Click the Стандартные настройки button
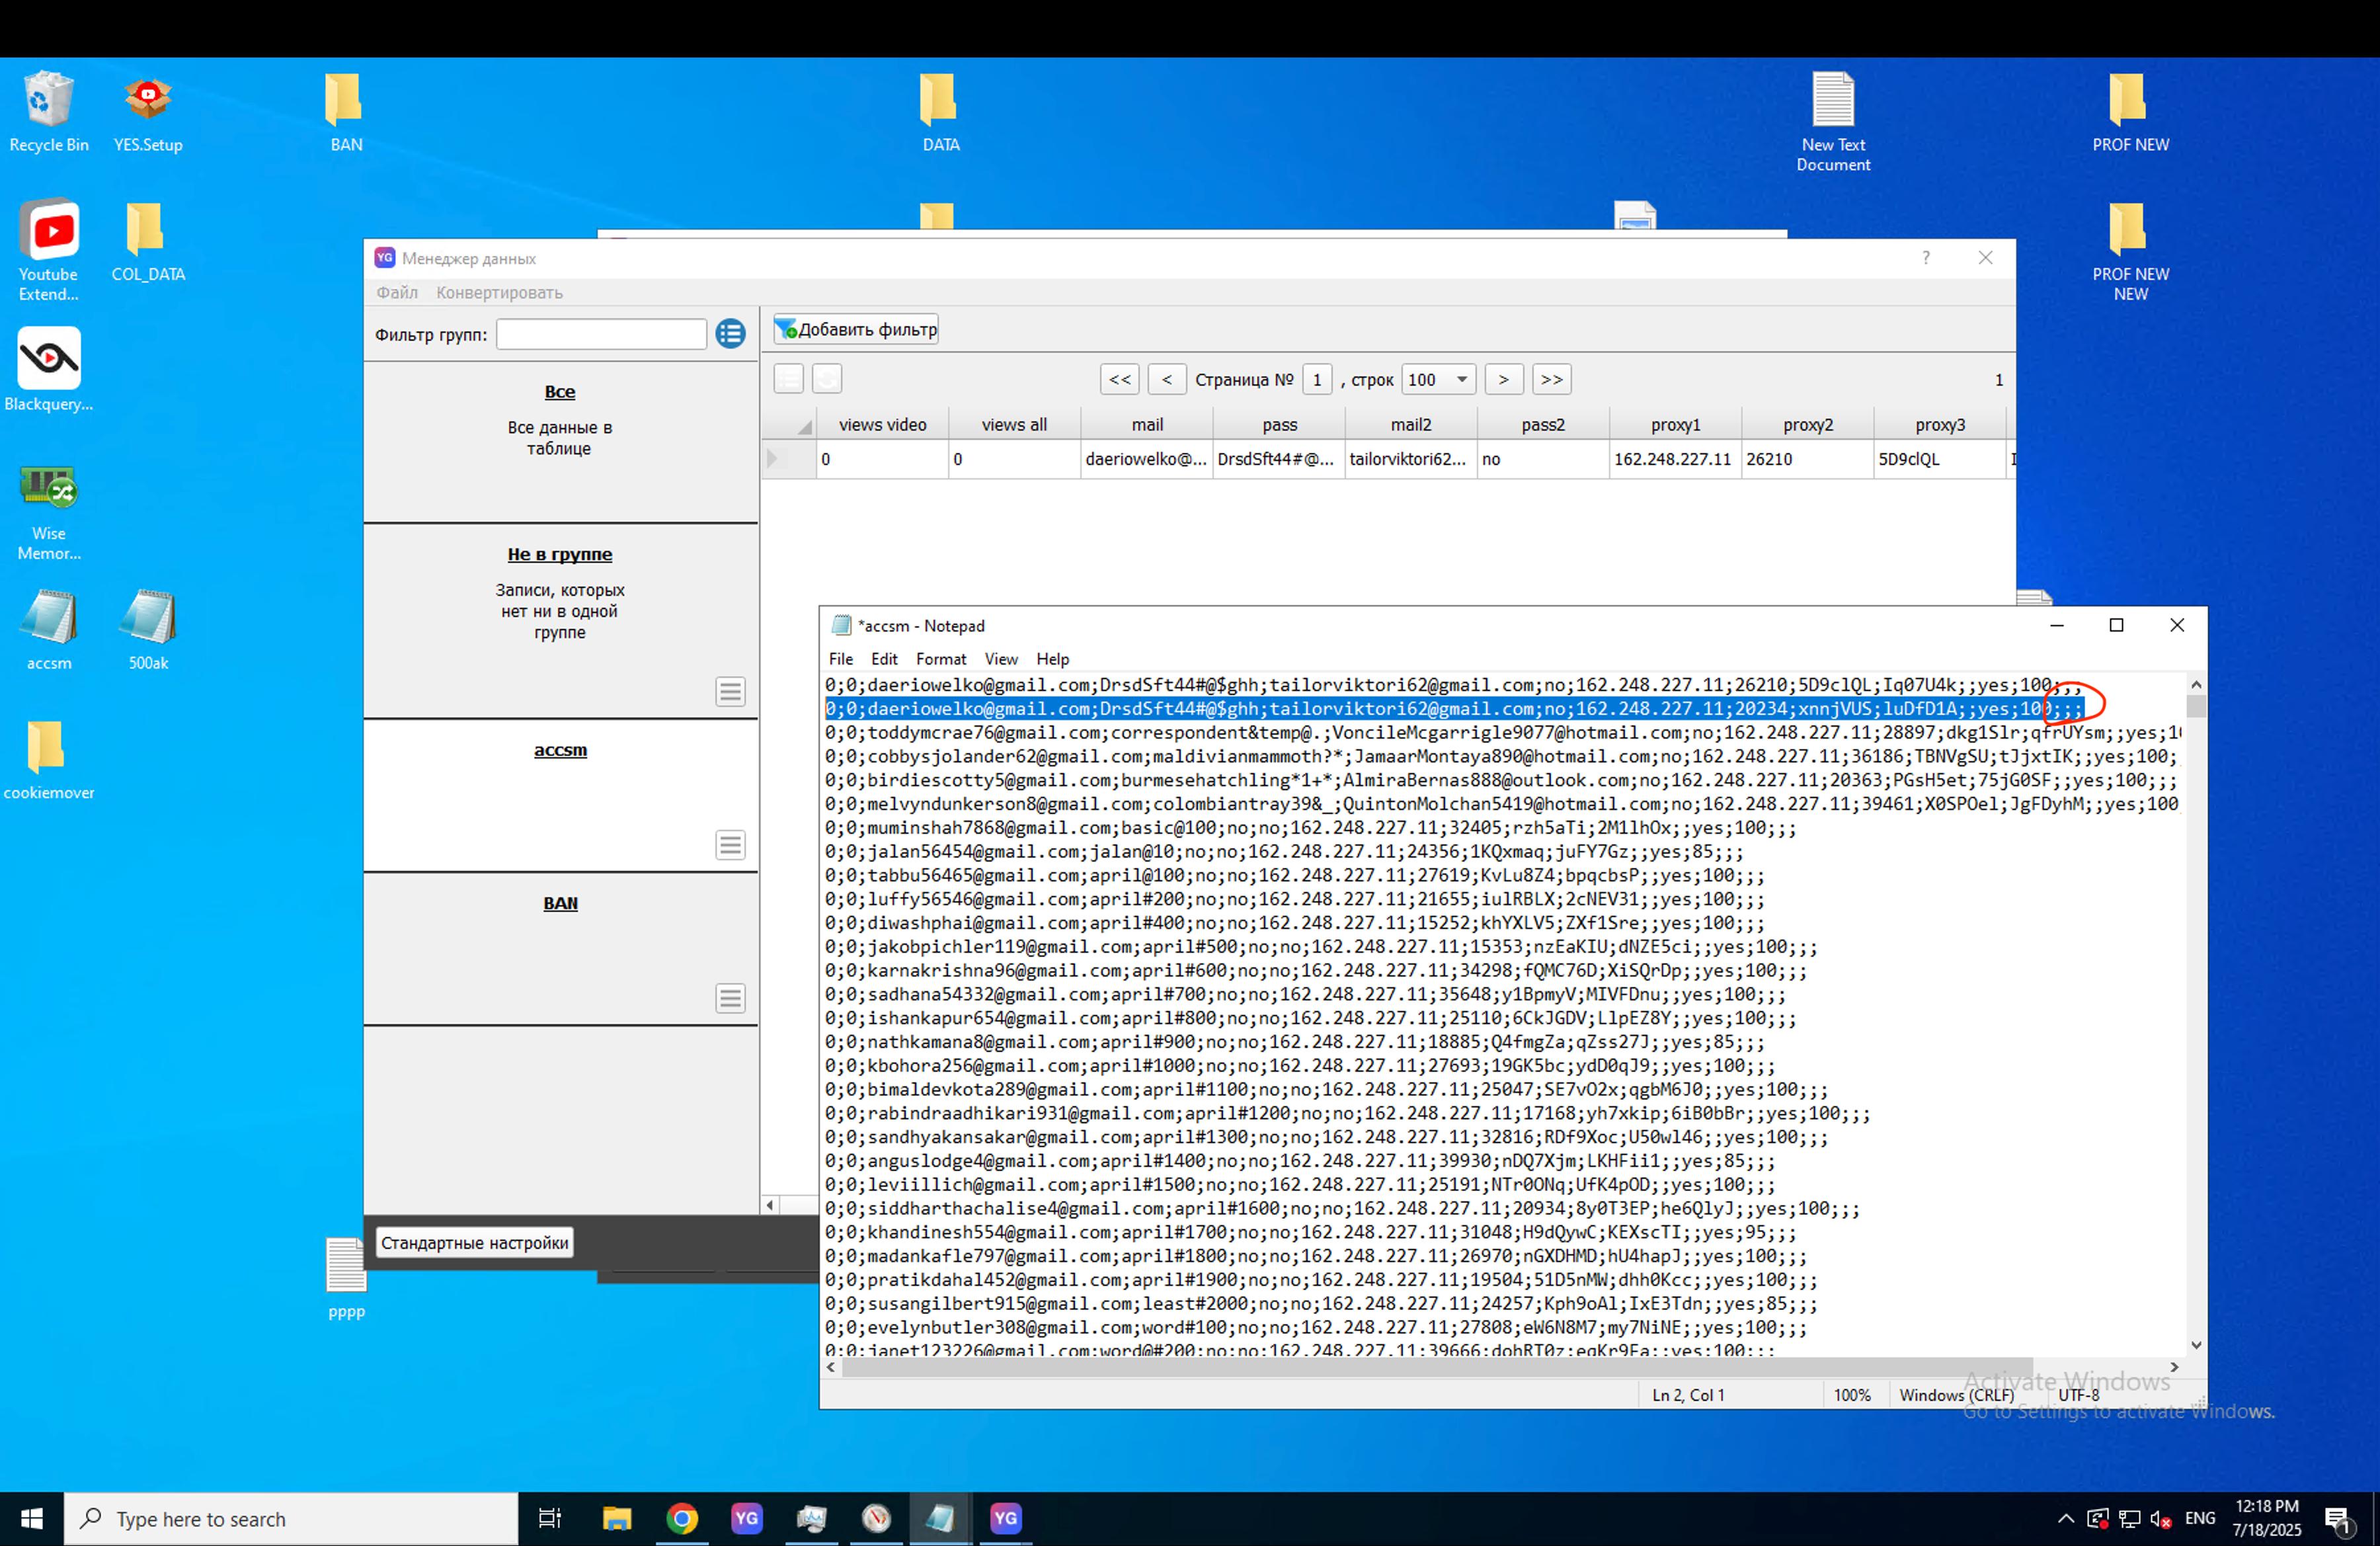The height and width of the screenshot is (1546, 2380). [474, 1242]
